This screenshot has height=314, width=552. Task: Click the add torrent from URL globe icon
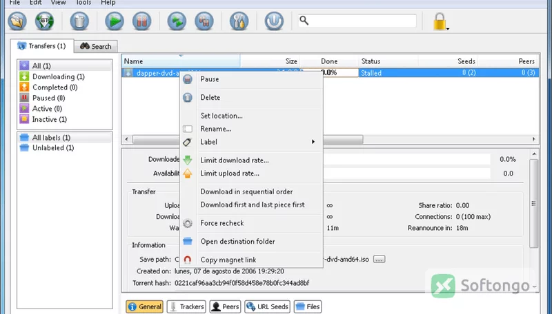click(x=44, y=21)
